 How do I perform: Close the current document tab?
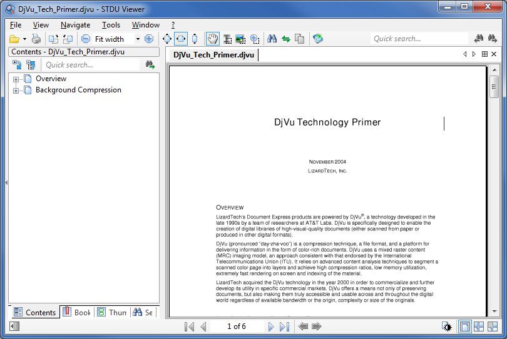(x=494, y=54)
